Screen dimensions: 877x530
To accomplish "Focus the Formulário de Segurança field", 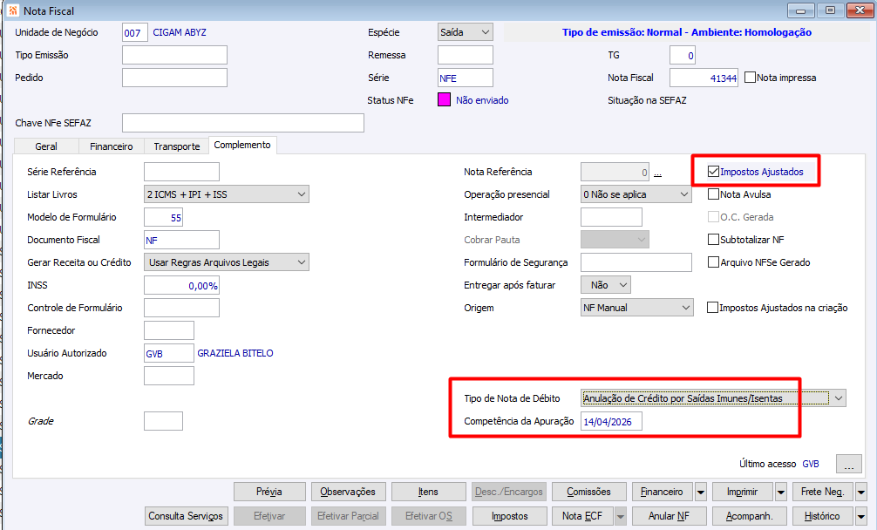I will pyautogui.click(x=636, y=262).
